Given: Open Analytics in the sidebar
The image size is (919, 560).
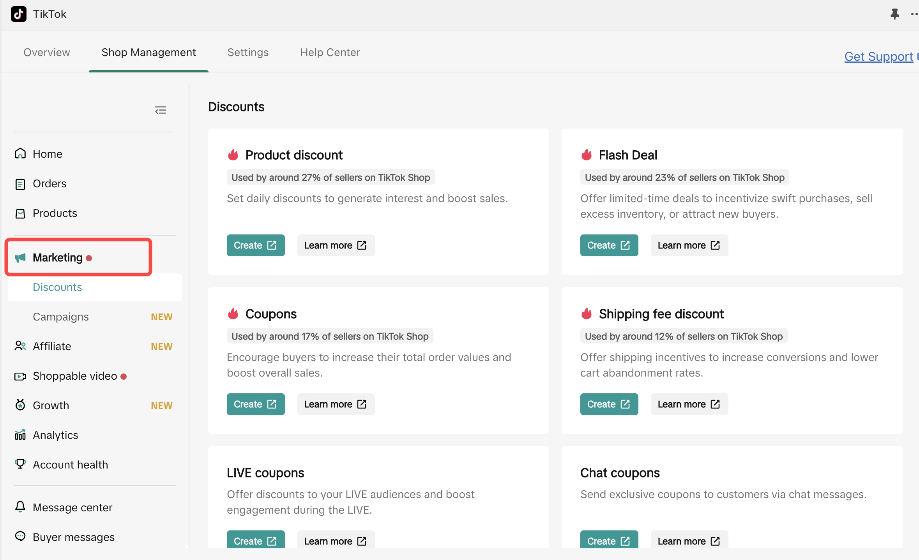Looking at the screenshot, I should tap(95, 435).
